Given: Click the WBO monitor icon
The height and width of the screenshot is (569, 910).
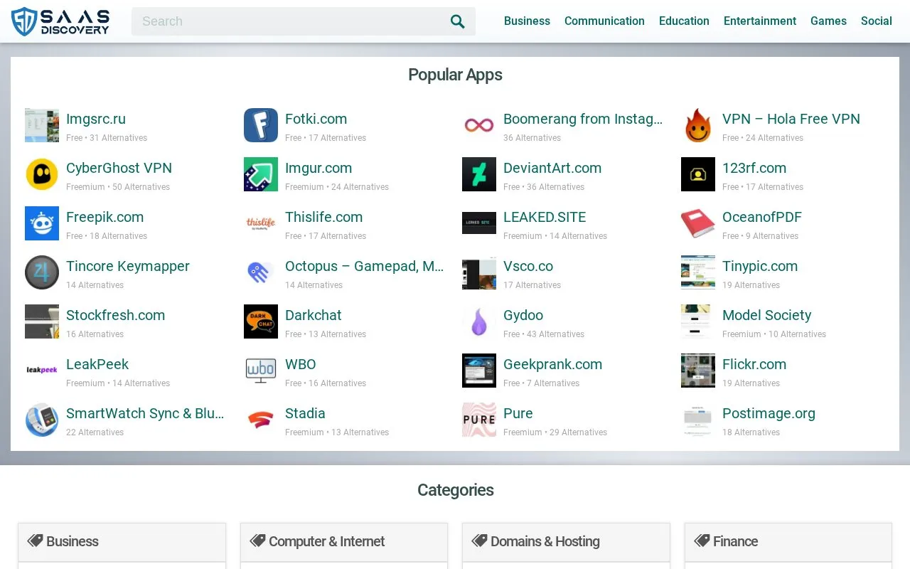Looking at the screenshot, I should (x=261, y=371).
